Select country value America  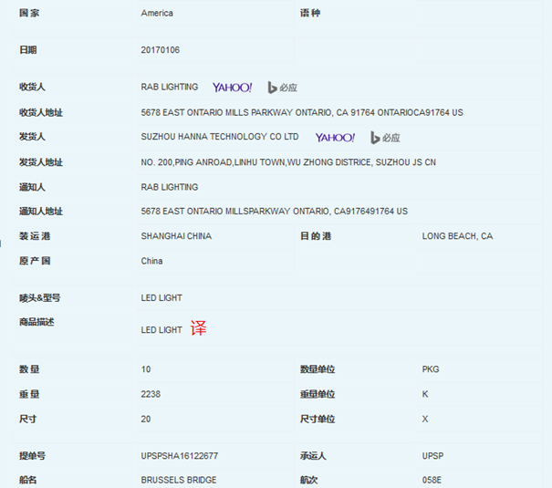pos(157,14)
